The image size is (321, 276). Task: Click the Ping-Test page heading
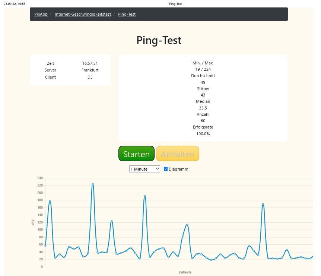pos(159,40)
